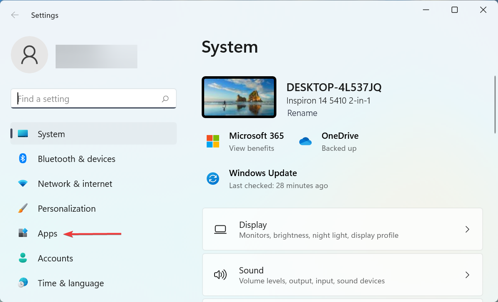Open the Personalization settings page
The image size is (498, 302).
click(x=66, y=208)
